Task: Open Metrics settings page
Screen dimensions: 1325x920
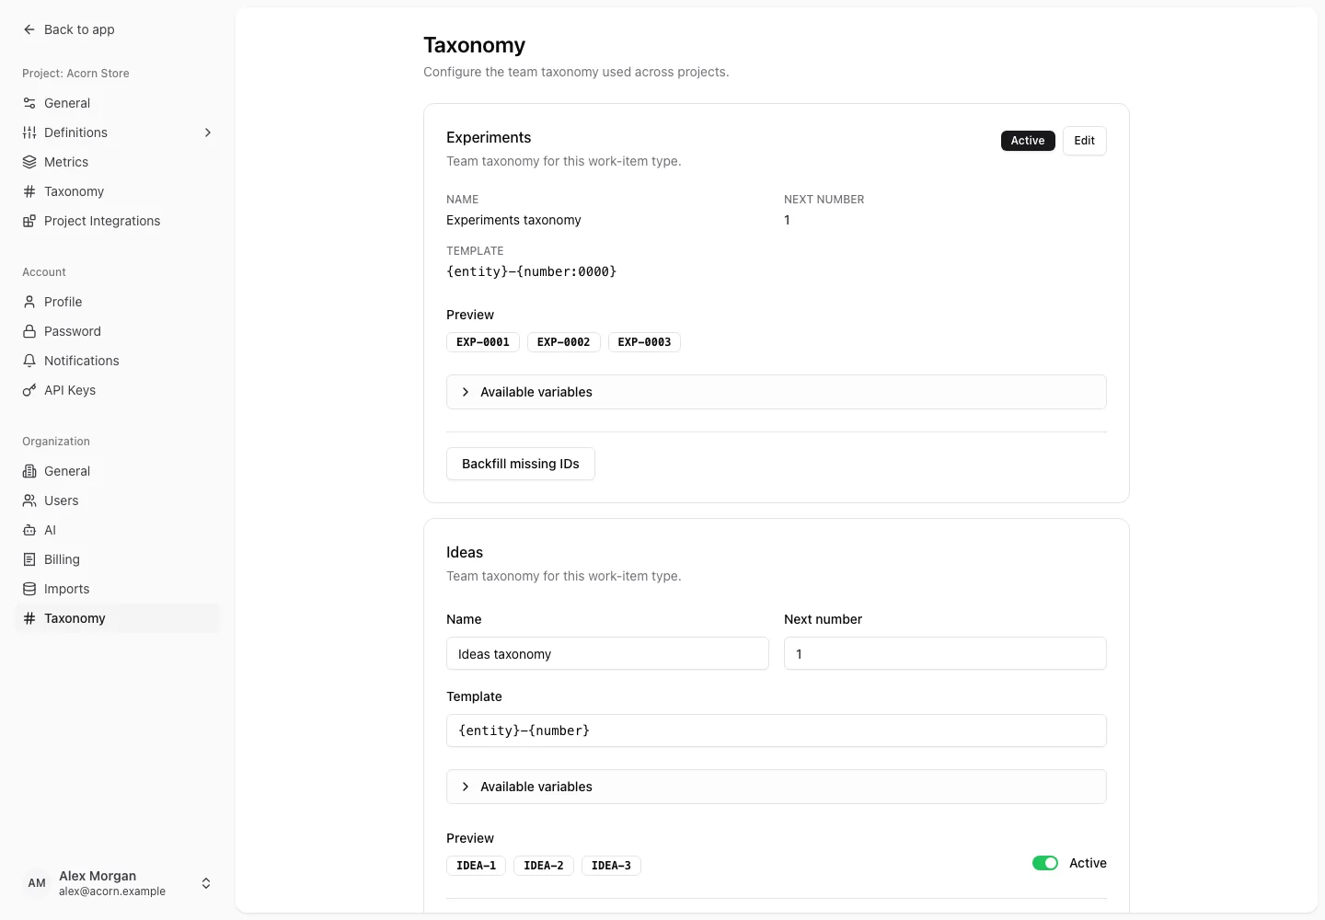Action: 118,162
